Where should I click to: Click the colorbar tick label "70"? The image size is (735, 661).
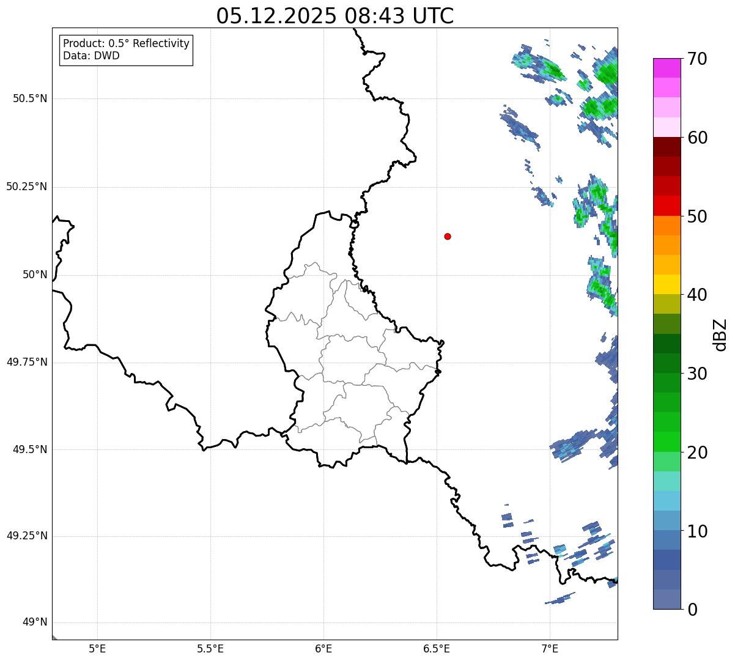(x=697, y=59)
